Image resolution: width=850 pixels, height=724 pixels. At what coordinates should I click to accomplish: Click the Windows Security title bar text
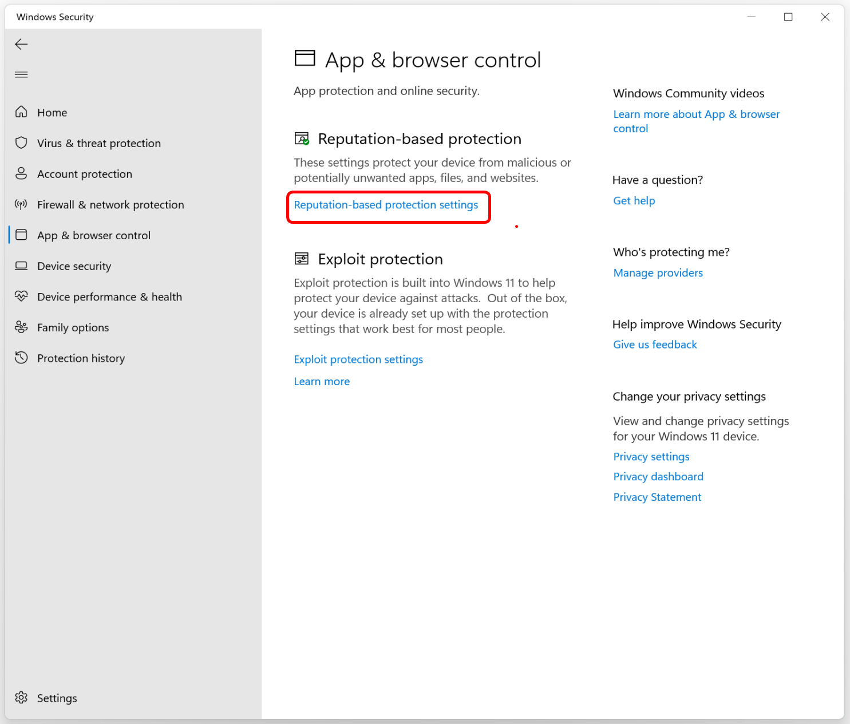(x=55, y=17)
